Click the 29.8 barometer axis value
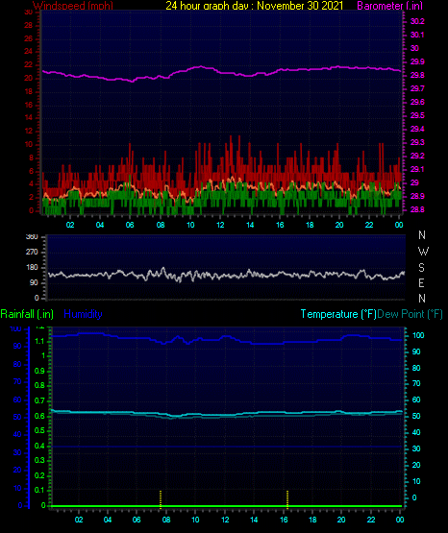This screenshot has width=448, height=533. 417,75
